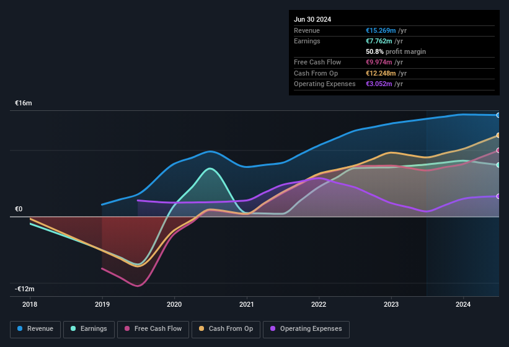Toggle the Operating Expenses legend button
Image resolution: width=509 pixels, height=347 pixels.
(x=306, y=329)
